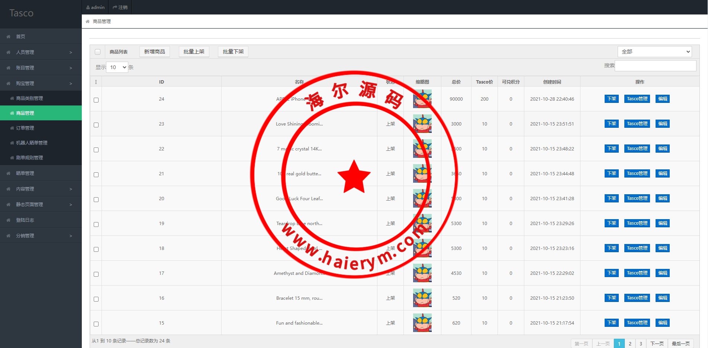Click 编辑 for product ID 23
This screenshot has height=348, width=708.
pyautogui.click(x=662, y=124)
